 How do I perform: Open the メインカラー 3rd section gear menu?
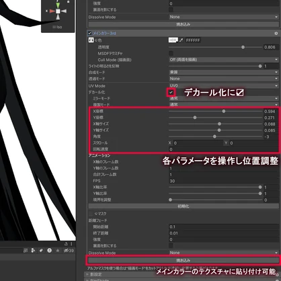point(276,33)
